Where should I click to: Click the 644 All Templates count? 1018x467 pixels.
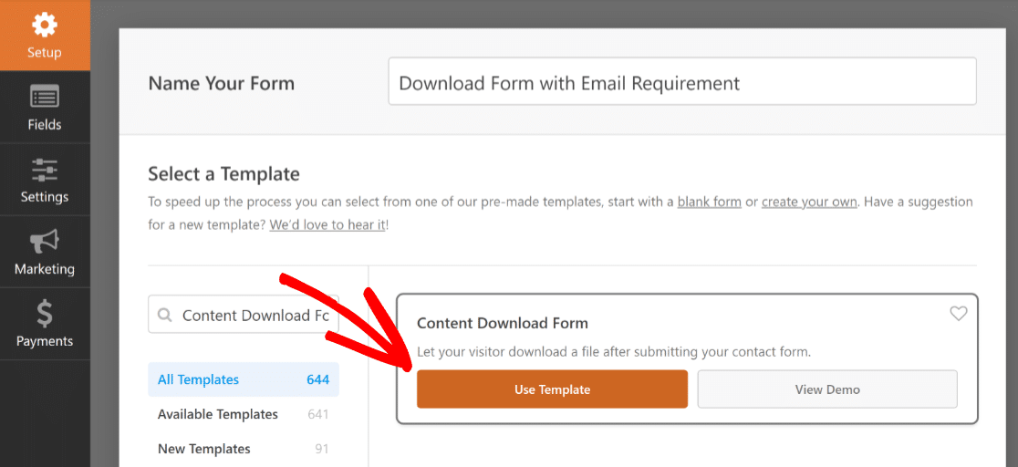pos(318,380)
